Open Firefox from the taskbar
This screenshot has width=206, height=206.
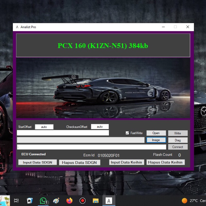[x=69, y=201]
